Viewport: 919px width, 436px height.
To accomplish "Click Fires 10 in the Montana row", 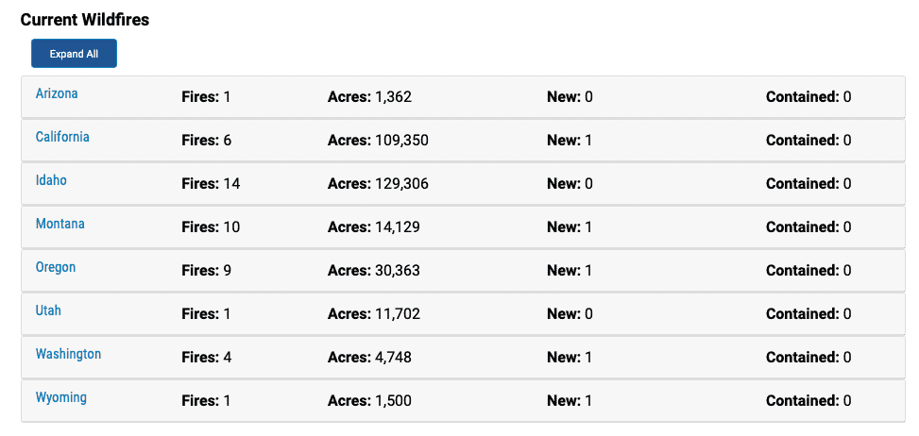I will click(x=211, y=227).
